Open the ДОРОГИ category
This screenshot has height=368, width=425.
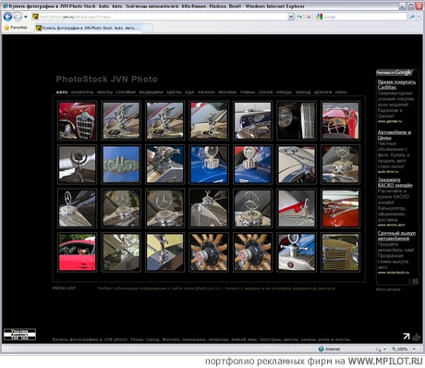point(323,92)
